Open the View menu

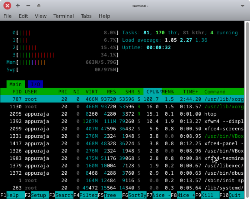point(41,16)
